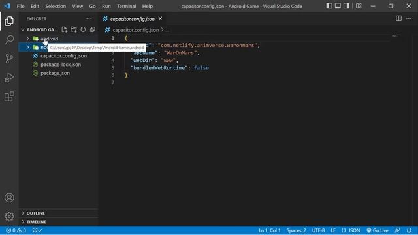Split the editor to the right
The width and height of the screenshot is (418, 235).
click(398, 18)
